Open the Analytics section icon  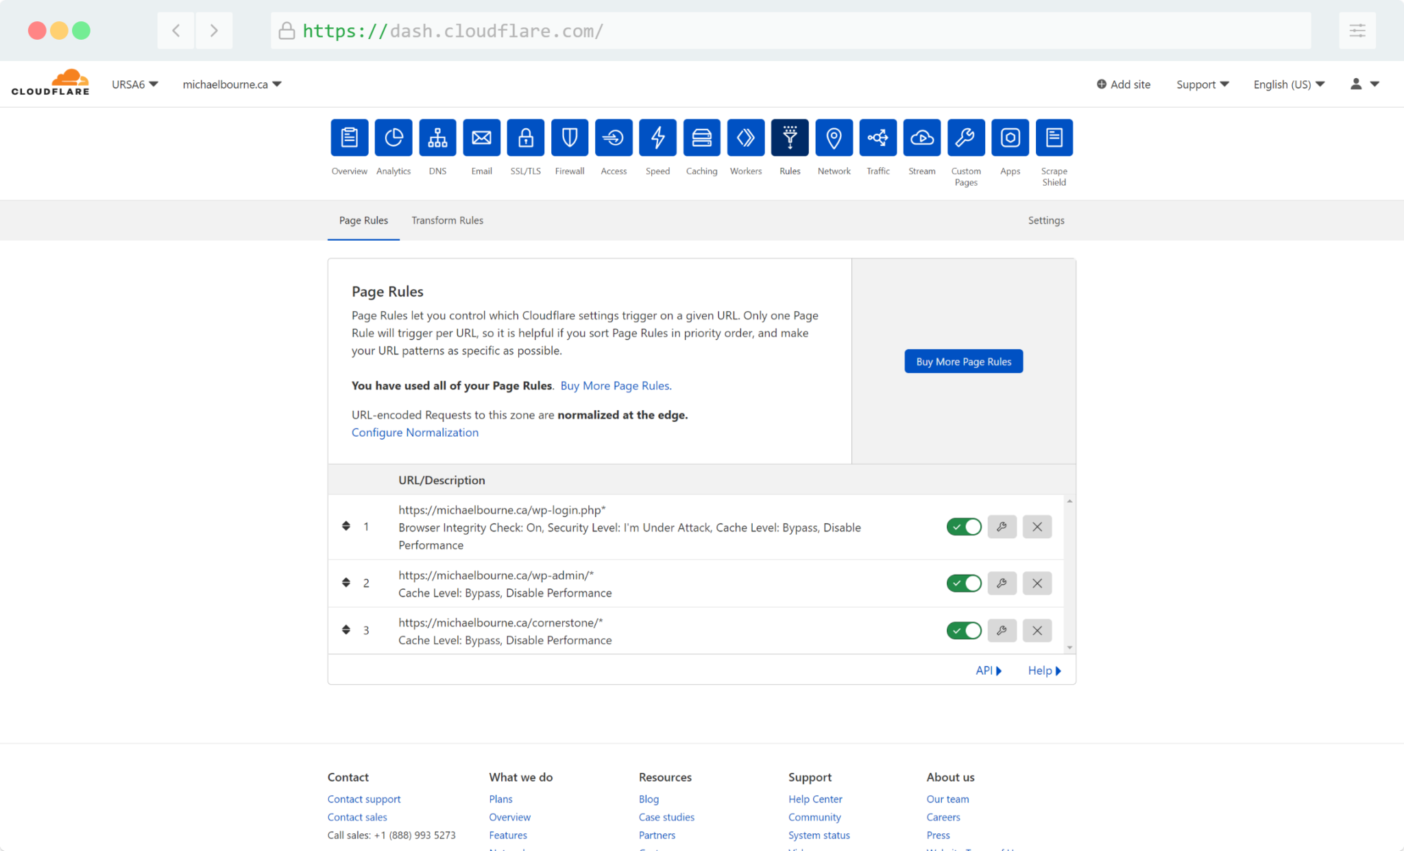point(394,138)
